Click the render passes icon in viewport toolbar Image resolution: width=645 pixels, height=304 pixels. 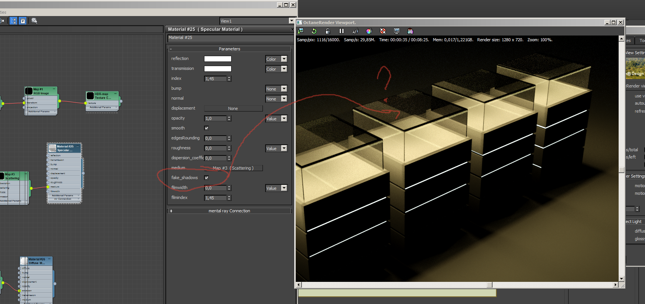[x=410, y=31]
